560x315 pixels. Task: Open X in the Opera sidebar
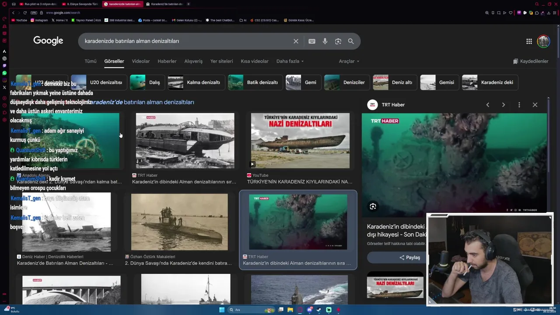[4, 87]
